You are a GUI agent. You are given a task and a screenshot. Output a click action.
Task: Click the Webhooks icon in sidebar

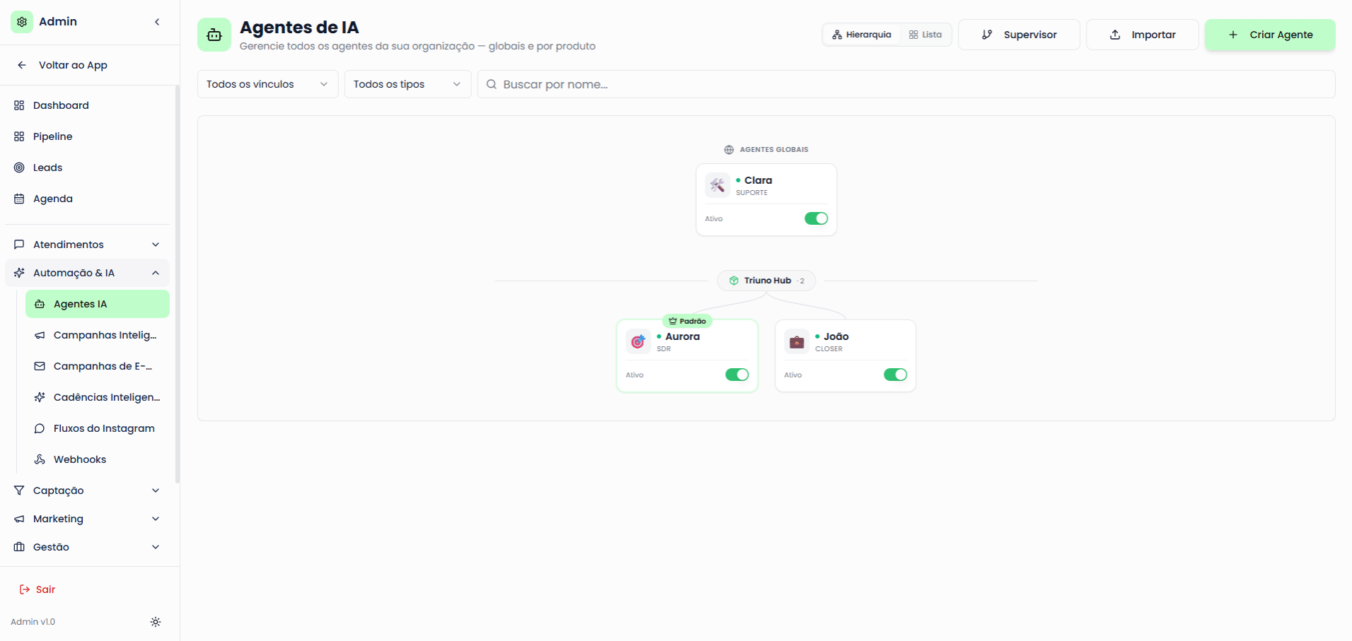pos(40,459)
